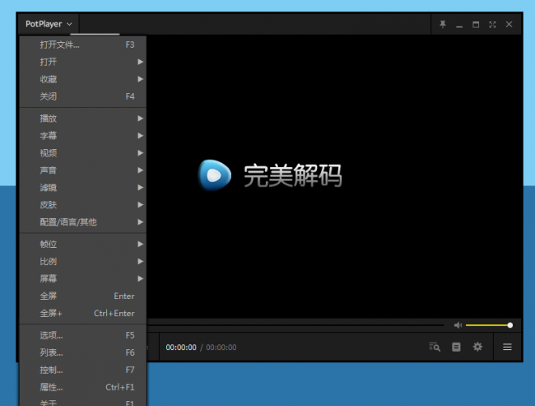Toggle the playlist panel hamburger icon
Viewport: 535px width, 406px height.
[507, 347]
